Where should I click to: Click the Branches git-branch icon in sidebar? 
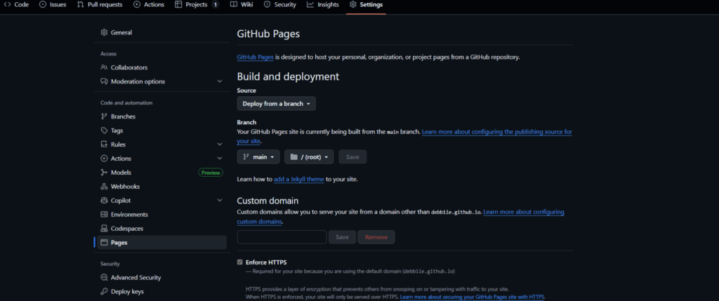point(104,116)
